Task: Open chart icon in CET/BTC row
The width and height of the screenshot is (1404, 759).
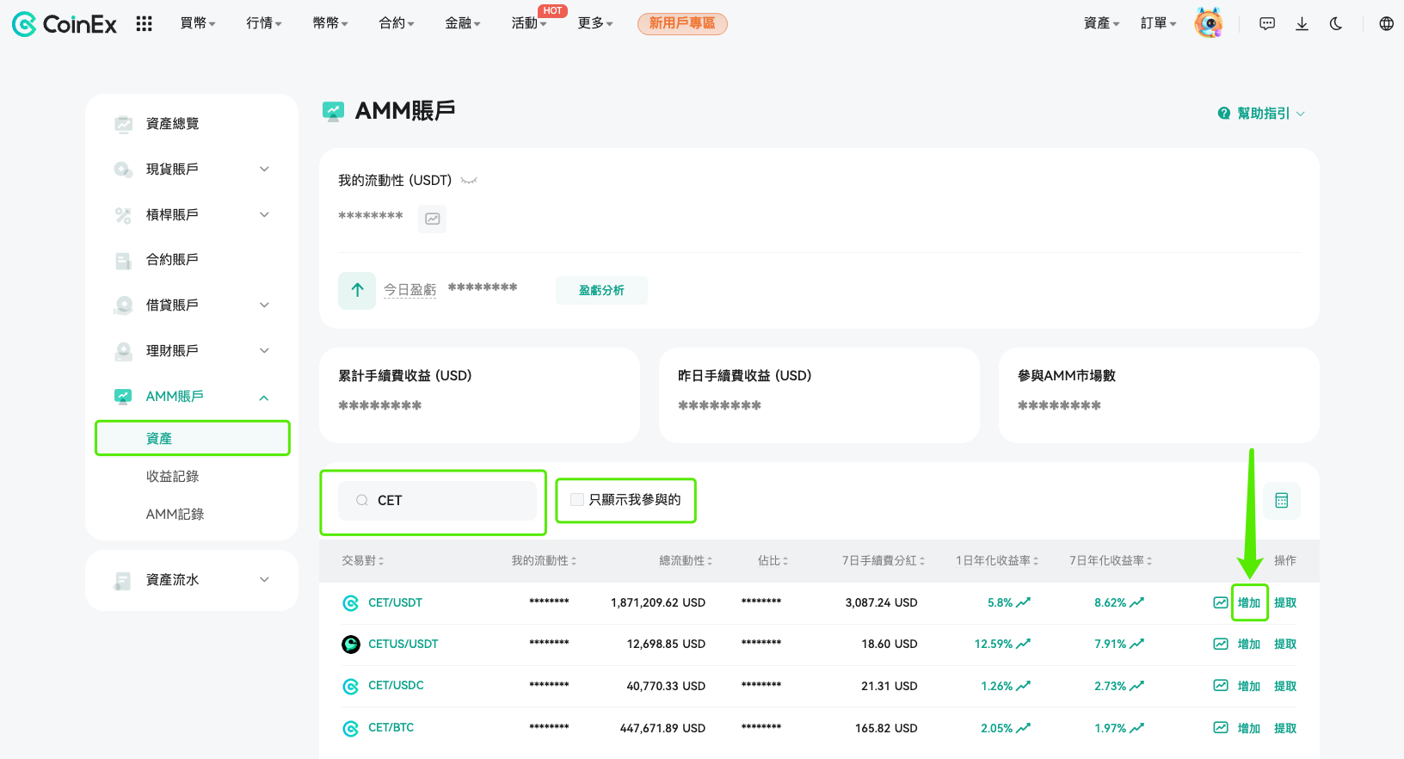Action: 1221,728
